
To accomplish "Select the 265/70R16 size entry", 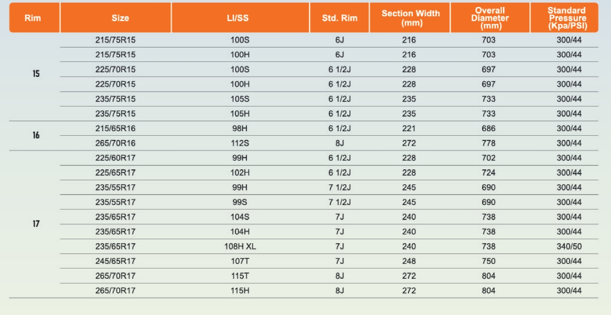I will click(115, 143).
